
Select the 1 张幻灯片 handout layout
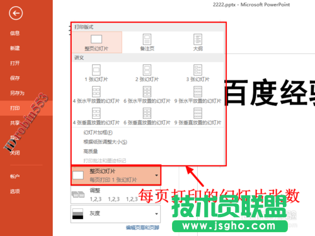click(x=96, y=73)
